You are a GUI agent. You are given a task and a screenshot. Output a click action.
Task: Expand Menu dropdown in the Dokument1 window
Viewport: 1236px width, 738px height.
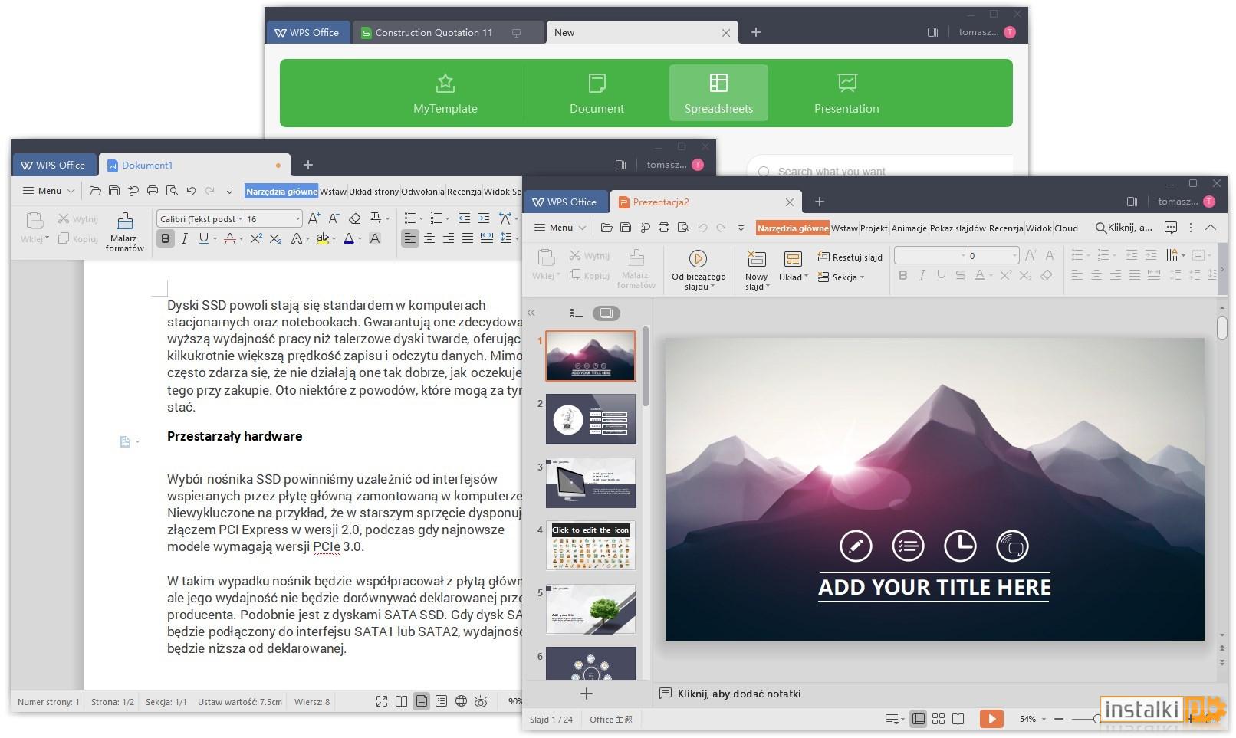[x=48, y=191]
